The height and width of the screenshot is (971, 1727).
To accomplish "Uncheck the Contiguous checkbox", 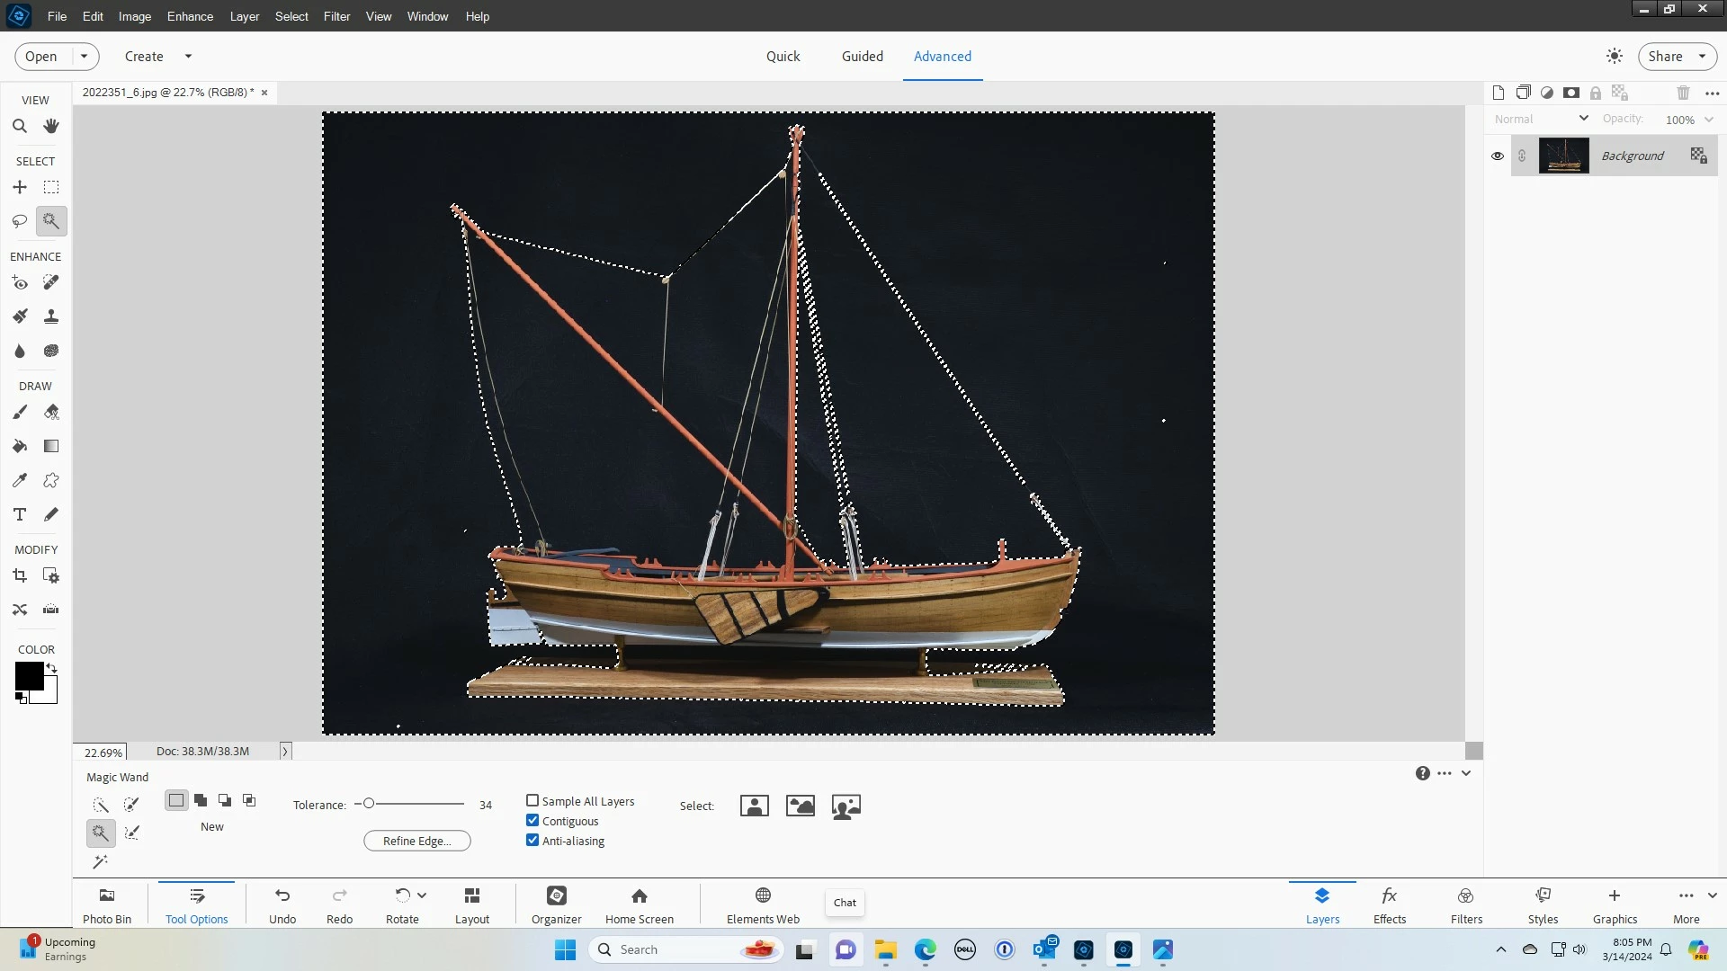I will pos(532,820).
